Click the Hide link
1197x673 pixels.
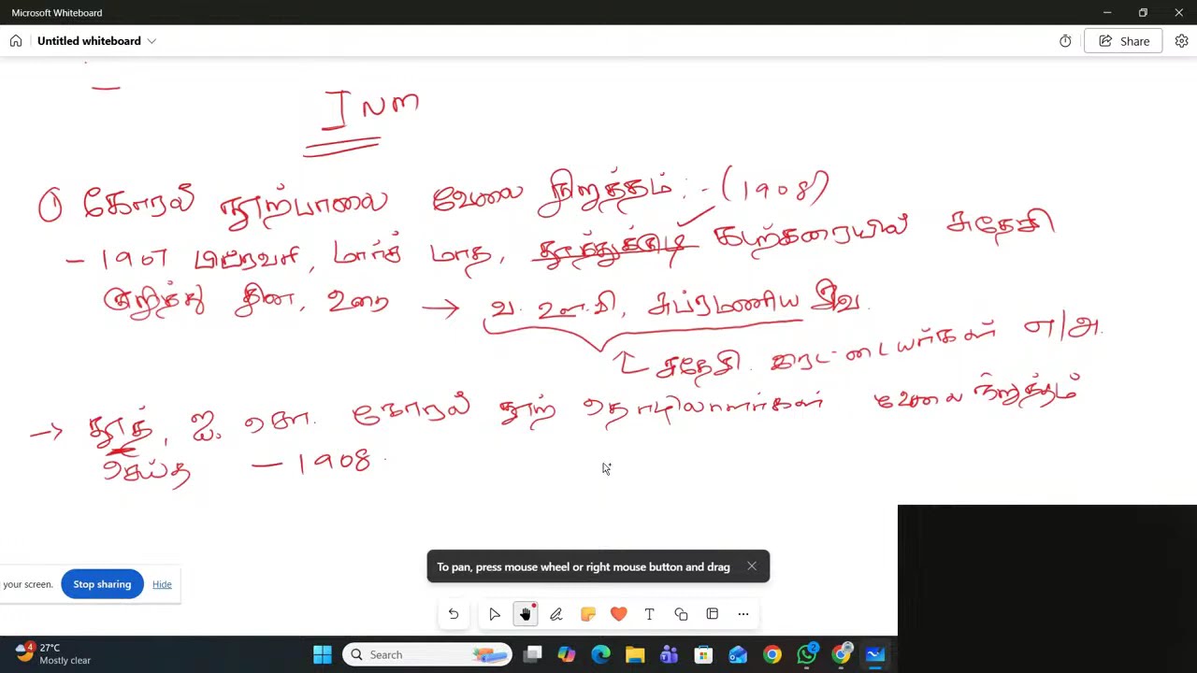tap(162, 584)
